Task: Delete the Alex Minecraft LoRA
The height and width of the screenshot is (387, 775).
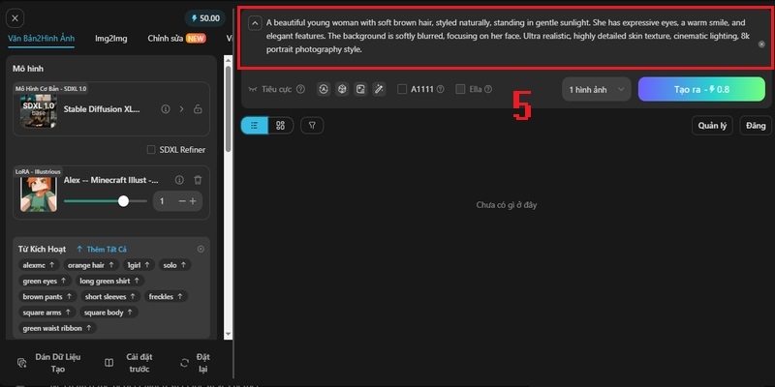Action: [198, 180]
